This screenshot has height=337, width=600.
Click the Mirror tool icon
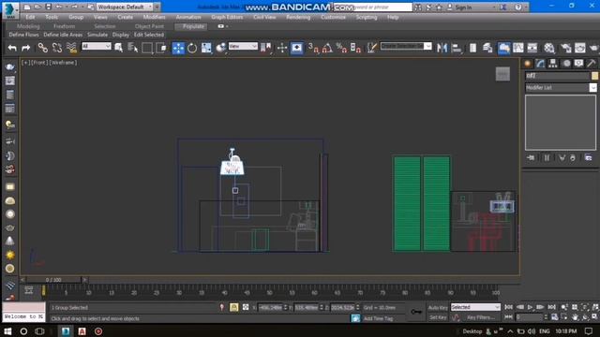pyautogui.click(x=442, y=48)
